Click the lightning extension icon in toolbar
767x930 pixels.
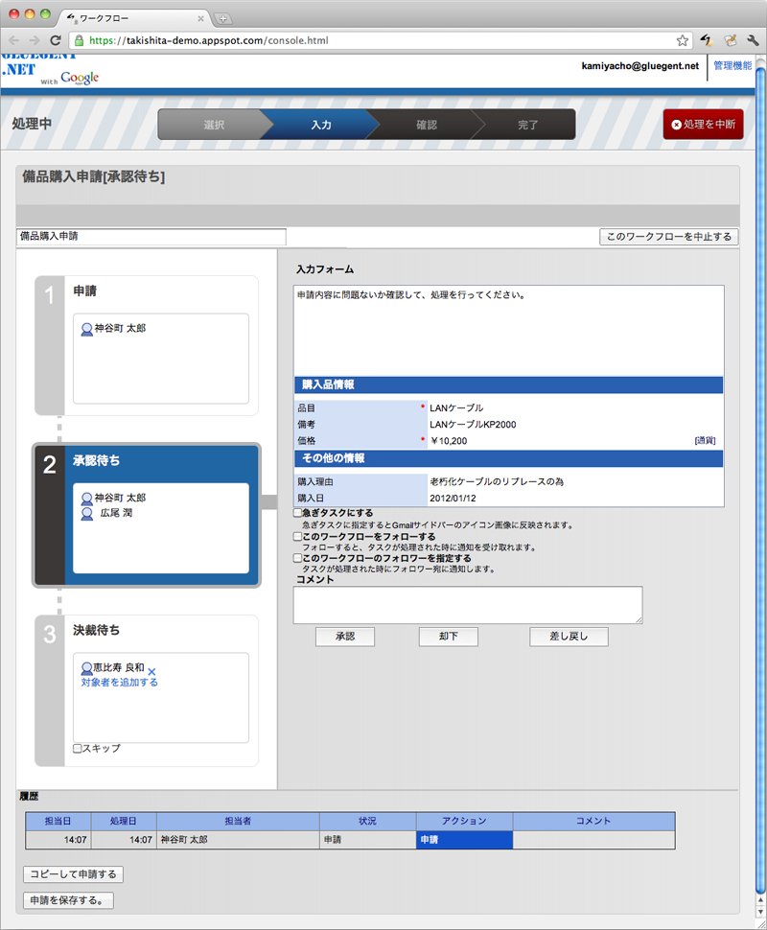pos(706,40)
